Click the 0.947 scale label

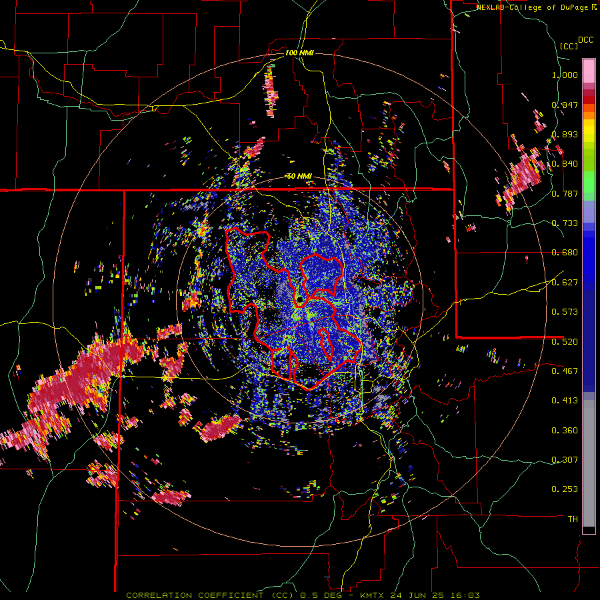pyautogui.click(x=565, y=105)
